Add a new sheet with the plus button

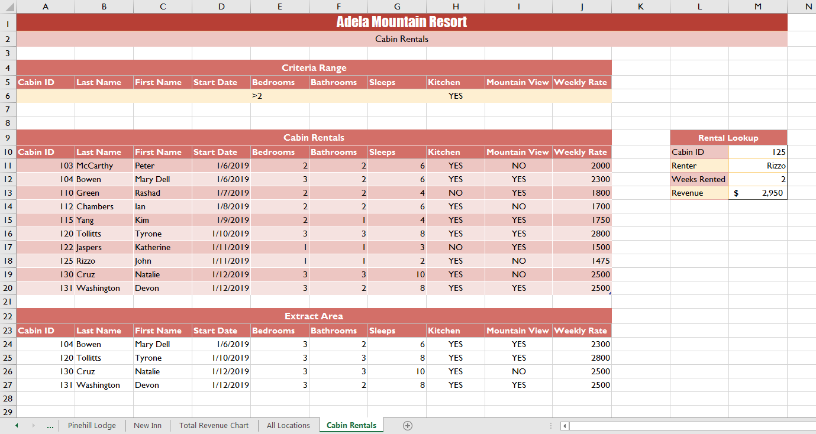[407, 426]
